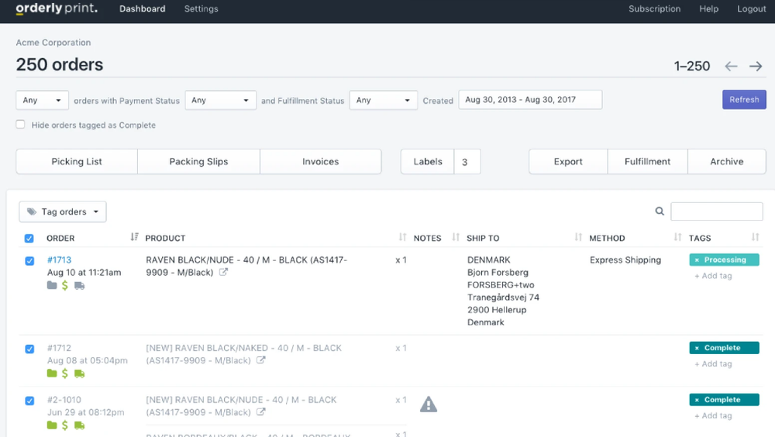Open Subscription in the top navigation
The width and height of the screenshot is (775, 437).
pyautogui.click(x=654, y=9)
